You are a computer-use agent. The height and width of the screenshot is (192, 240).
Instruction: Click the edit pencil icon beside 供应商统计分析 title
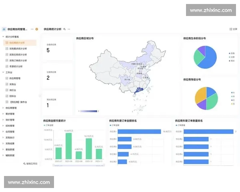[64, 29]
